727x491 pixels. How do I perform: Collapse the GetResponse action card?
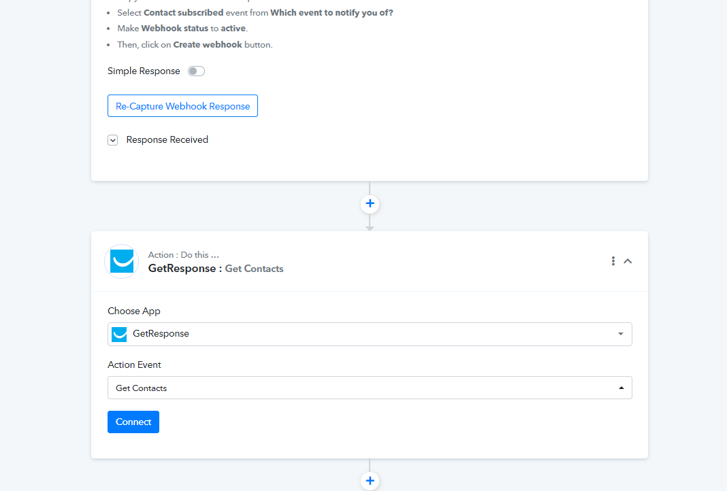pos(628,260)
